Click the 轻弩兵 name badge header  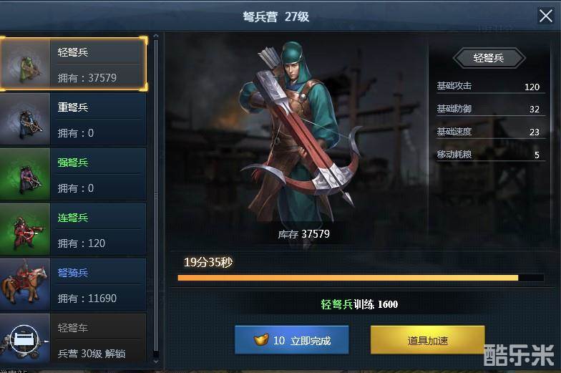[x=489, y=58]
